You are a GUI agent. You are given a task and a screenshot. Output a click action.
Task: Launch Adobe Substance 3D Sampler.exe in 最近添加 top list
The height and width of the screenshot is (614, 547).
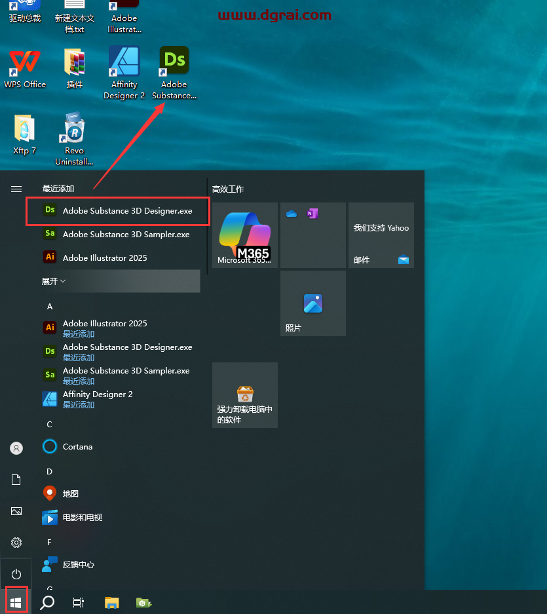(x=120, y=234)
